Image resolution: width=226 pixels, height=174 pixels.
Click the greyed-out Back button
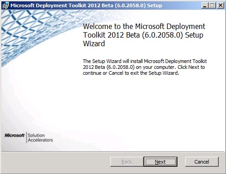click(127, 162)
